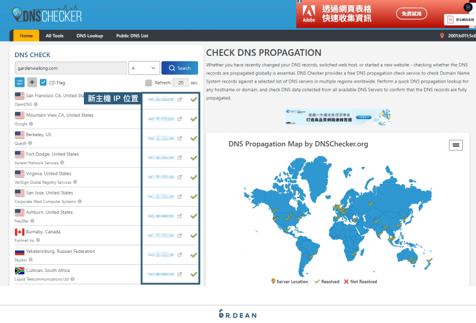Click the IP address in OpenDNS row
The height and width of the screenshot is (323, 476).
coord(161,99)
